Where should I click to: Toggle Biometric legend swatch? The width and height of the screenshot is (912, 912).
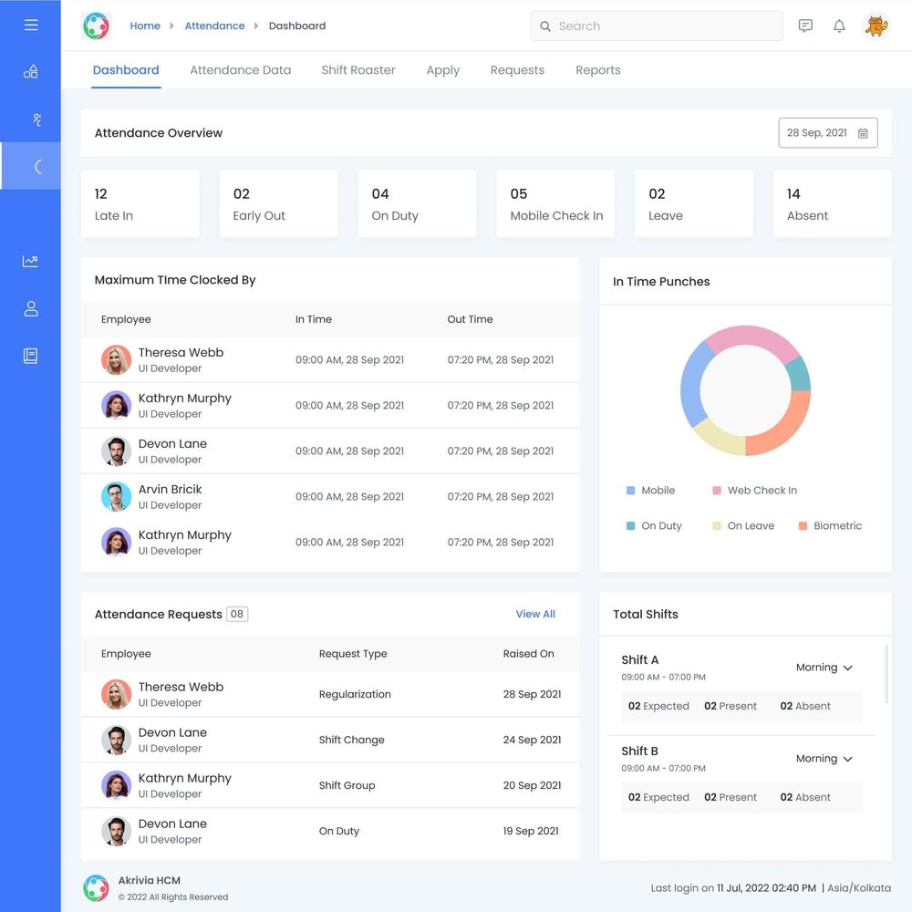803,526
